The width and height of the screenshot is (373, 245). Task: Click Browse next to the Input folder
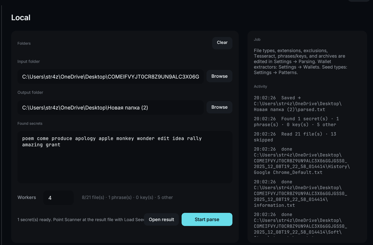click(x=219, y=76)
